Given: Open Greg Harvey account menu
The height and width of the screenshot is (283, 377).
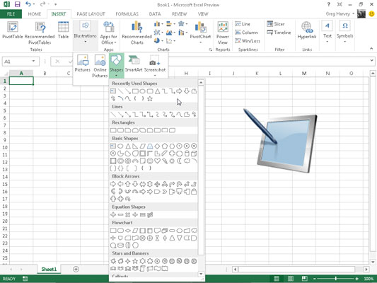Looking at the screenshot, I should pos(340,14).
